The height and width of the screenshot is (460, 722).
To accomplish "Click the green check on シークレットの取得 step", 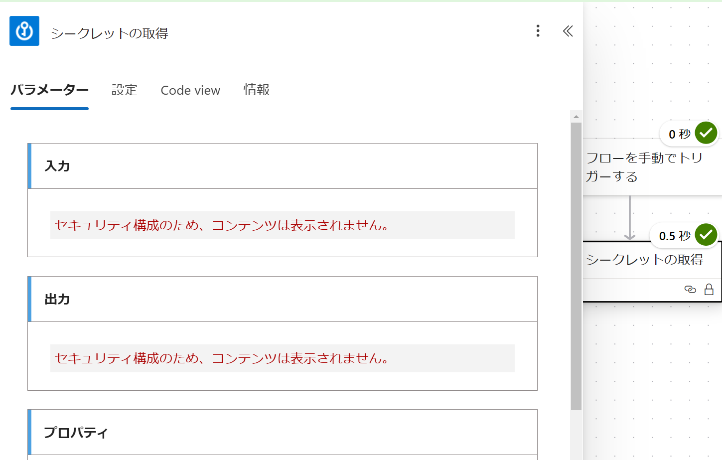I will tap(706, 234).
